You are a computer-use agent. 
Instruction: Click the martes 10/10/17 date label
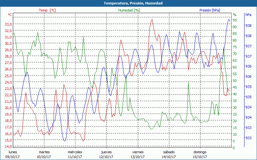pyautogui.click(x=44, y=154)
